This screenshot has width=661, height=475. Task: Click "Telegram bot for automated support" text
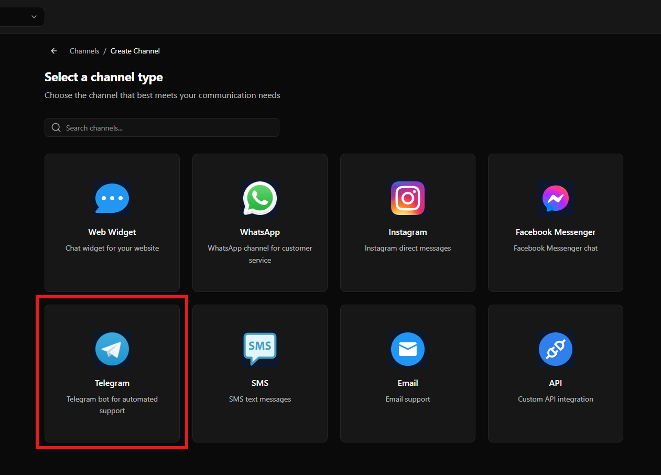click(x=112, y=405)
